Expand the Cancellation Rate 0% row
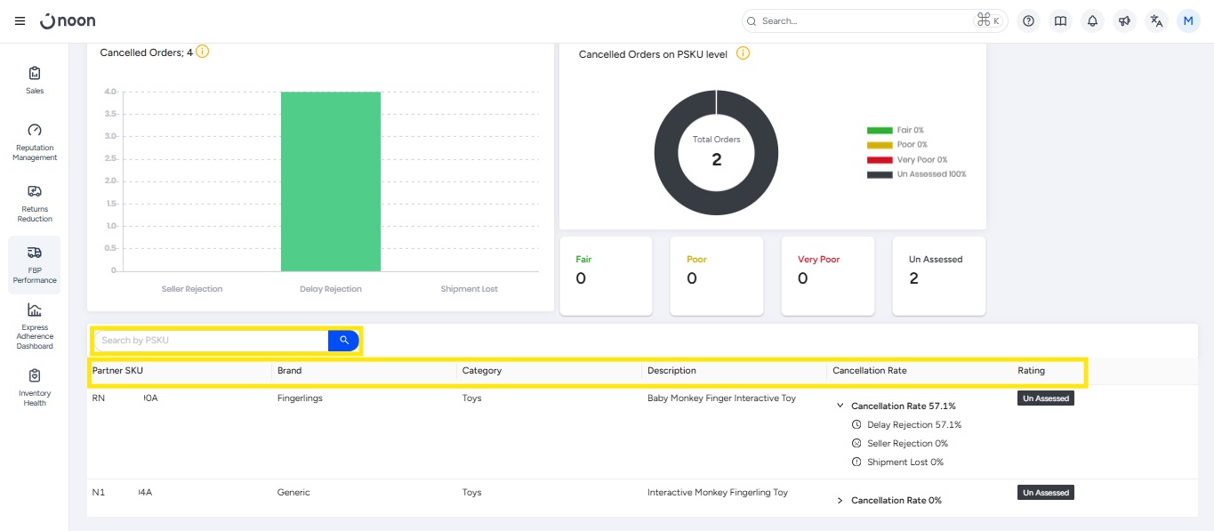 (x=840, y=501)
